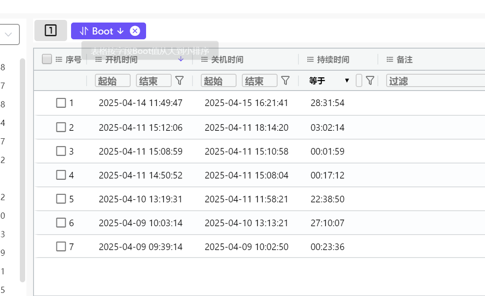Click the 持续时间 filter value field
The width and height of the screenshot is (485, 296).
(x=359, y=81)
